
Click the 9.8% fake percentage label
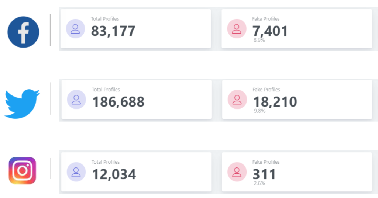pyautogui.click(x=260, y=111)
